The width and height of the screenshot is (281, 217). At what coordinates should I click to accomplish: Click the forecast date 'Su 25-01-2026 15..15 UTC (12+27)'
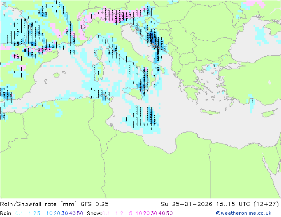220,204
